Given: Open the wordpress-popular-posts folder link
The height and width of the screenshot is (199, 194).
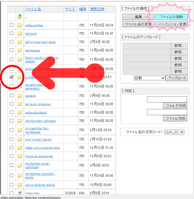Looking at the screenshot, I should point(40,176).
